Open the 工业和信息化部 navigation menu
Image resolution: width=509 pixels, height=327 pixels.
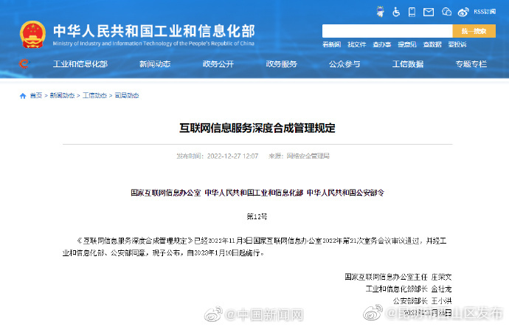coord(80,64)
